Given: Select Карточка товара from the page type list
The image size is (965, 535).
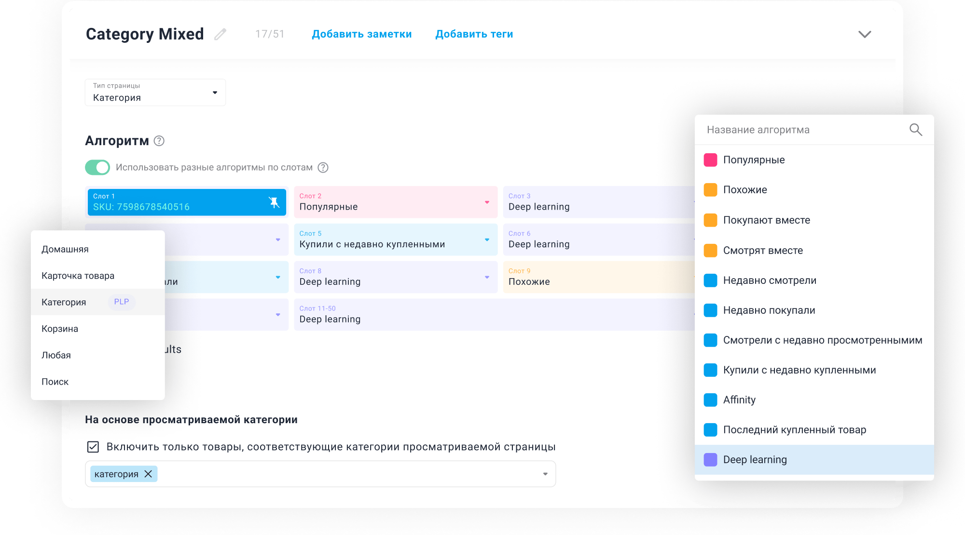Looking at the screenshot, I should point(78,276).
